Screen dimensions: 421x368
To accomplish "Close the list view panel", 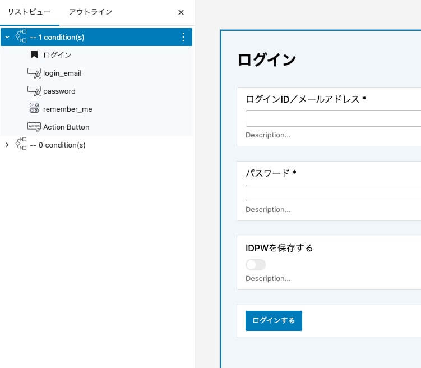I will [x=181, y=12].
